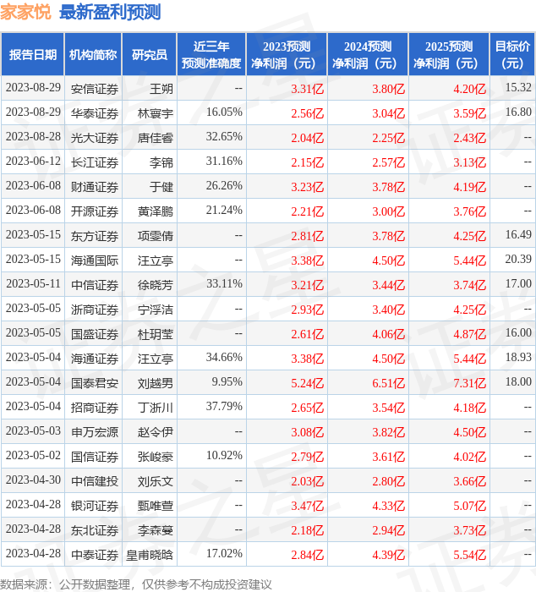Viewport: 536px width, 592px height.
Task: Click accuracy value 32.65%
Action: coord(224,137)
